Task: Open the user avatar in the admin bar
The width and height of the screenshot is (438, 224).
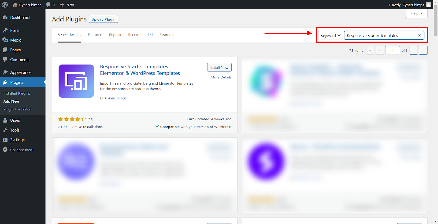Action: pos(428,5)
